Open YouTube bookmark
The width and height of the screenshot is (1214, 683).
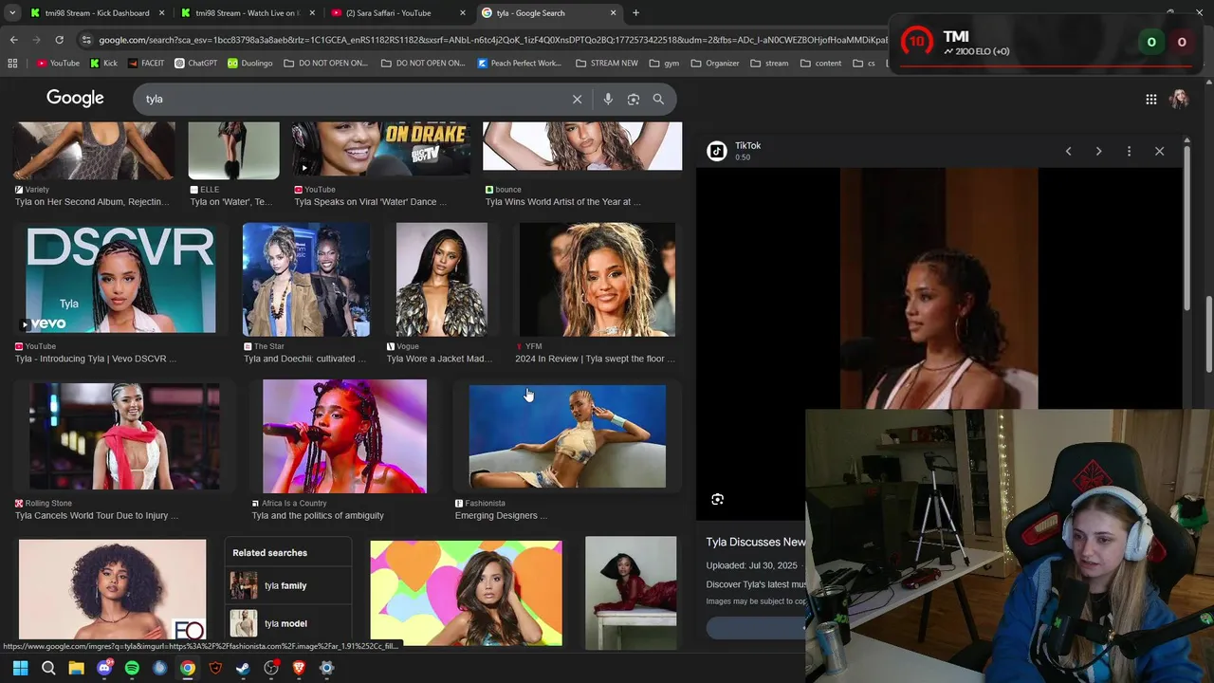point(58,64)
